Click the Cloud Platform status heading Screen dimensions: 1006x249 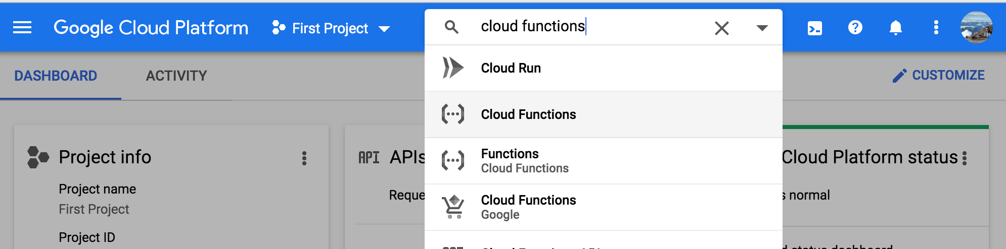870,157
